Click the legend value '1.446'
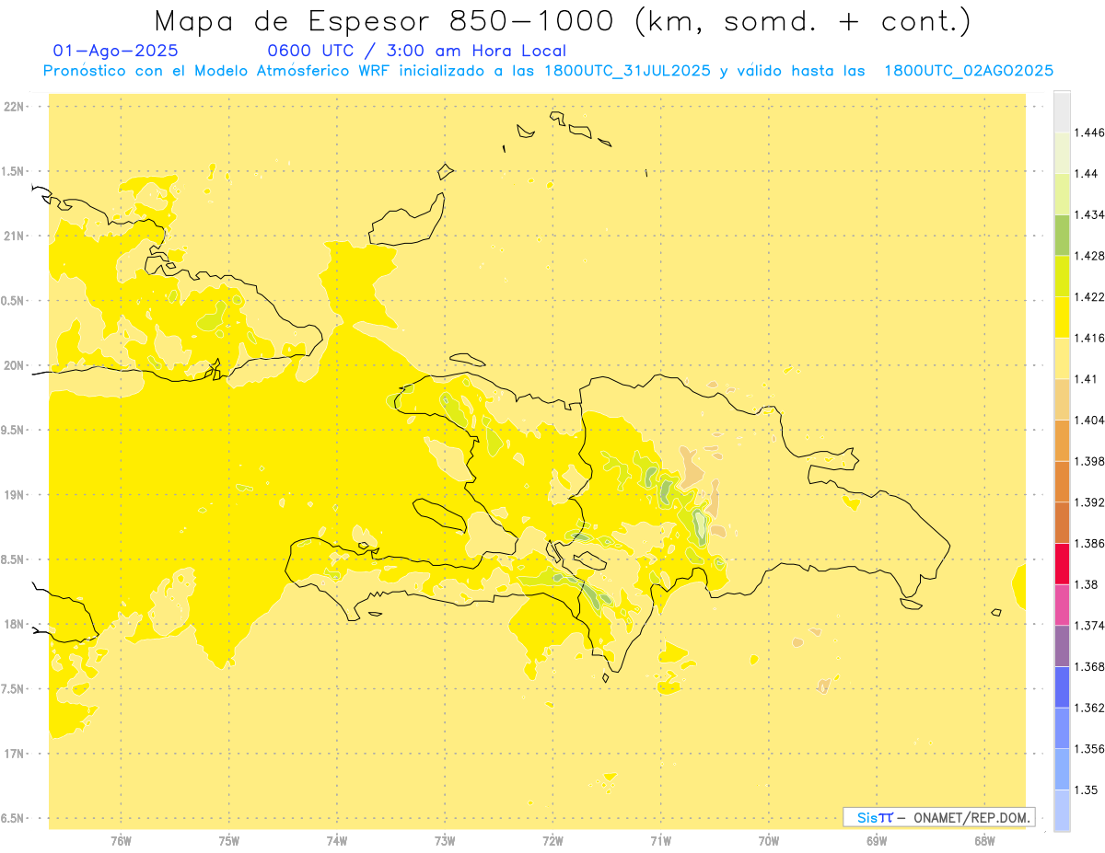1105x853 pixels. tap(1089, 133)
